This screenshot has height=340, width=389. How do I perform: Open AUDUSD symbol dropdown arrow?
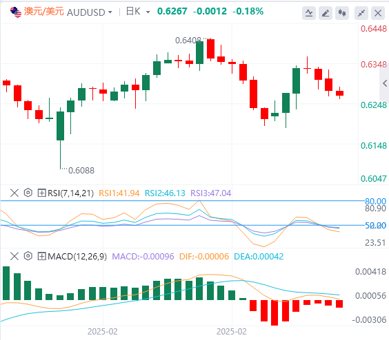point(110,12)
